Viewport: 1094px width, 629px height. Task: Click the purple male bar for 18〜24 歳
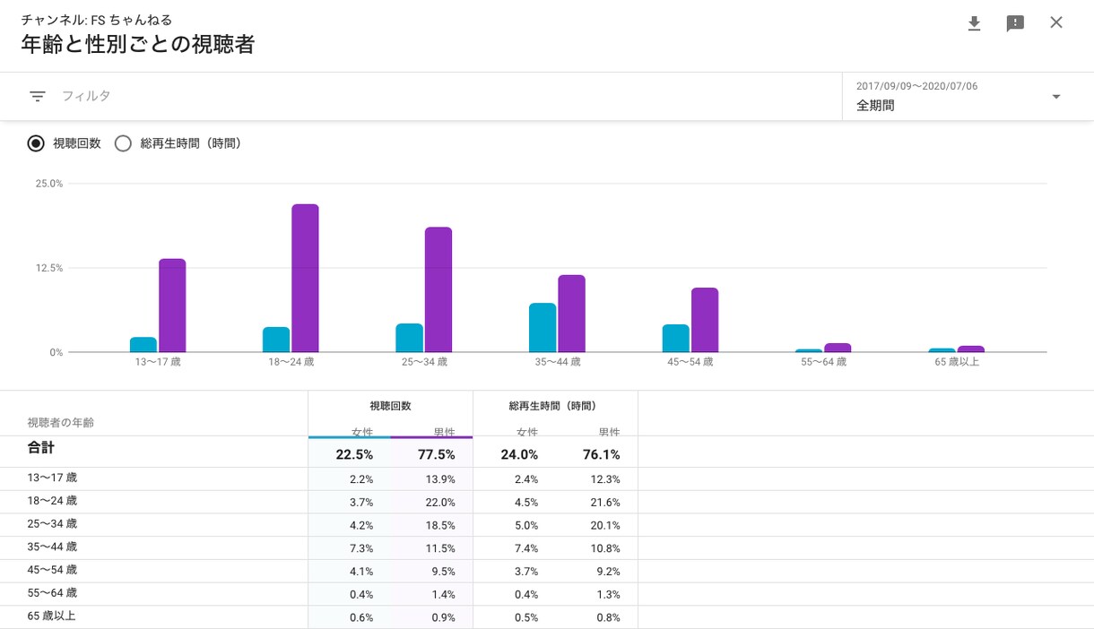(x=305, y=279)
